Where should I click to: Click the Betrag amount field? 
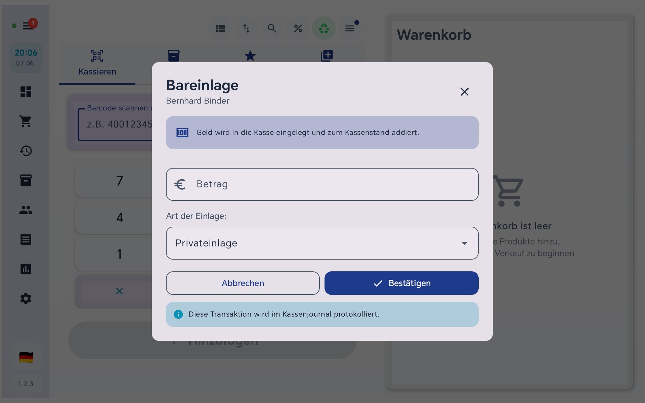point(322,184)
